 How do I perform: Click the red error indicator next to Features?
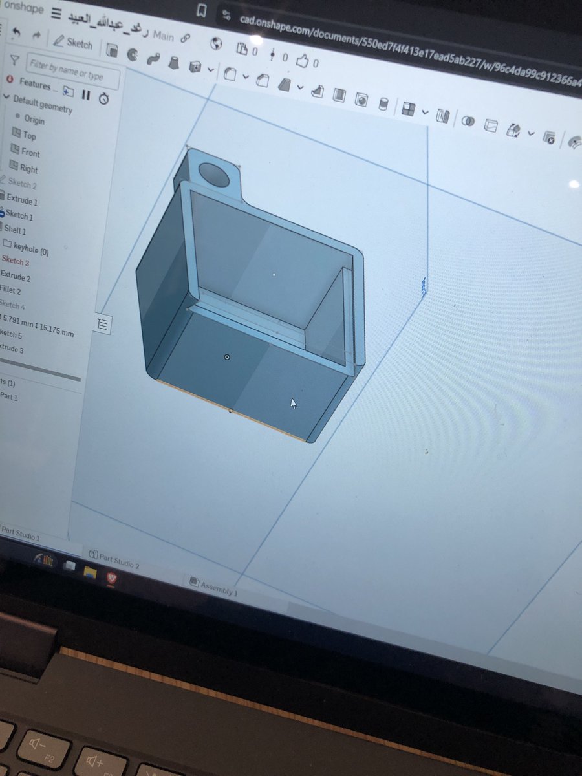pyautogui.click(x=10, y=80)
